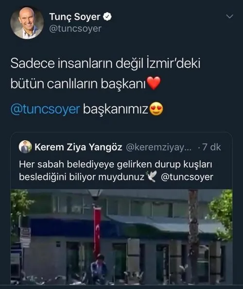Select the main tweet text about İzmir
The height and width of the screenshot is (289, 243).
[105, 73]
